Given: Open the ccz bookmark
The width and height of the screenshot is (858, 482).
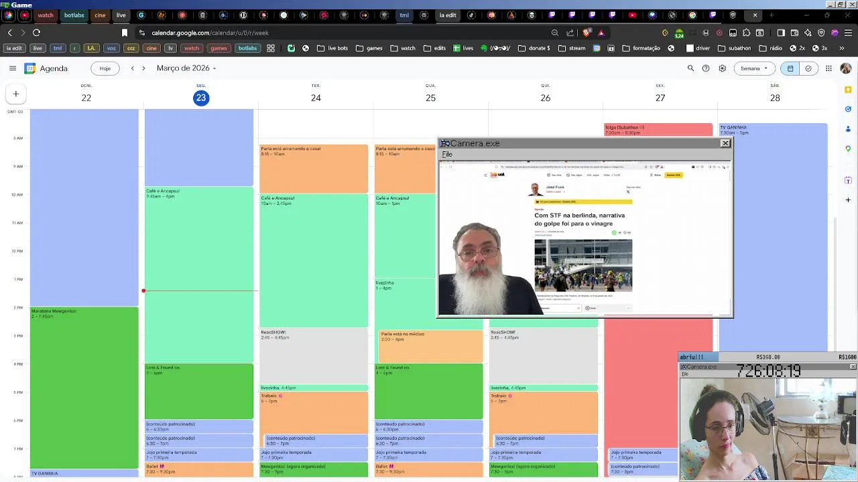Looking at the screenshot, I should (131, 48).
